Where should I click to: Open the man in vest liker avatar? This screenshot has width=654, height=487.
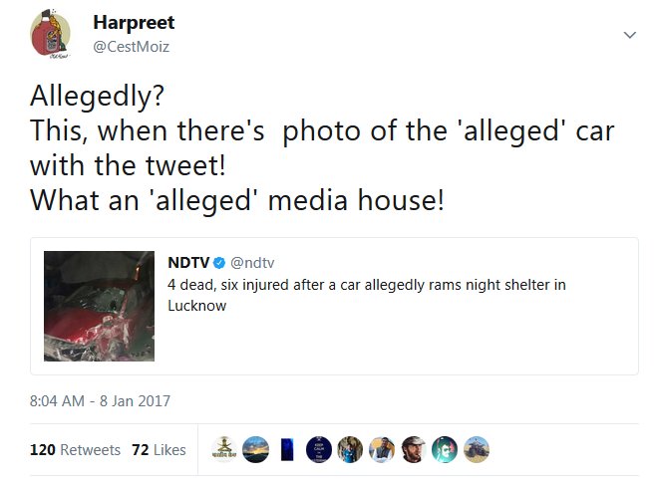pyautogui.click(x=382, y=449)
